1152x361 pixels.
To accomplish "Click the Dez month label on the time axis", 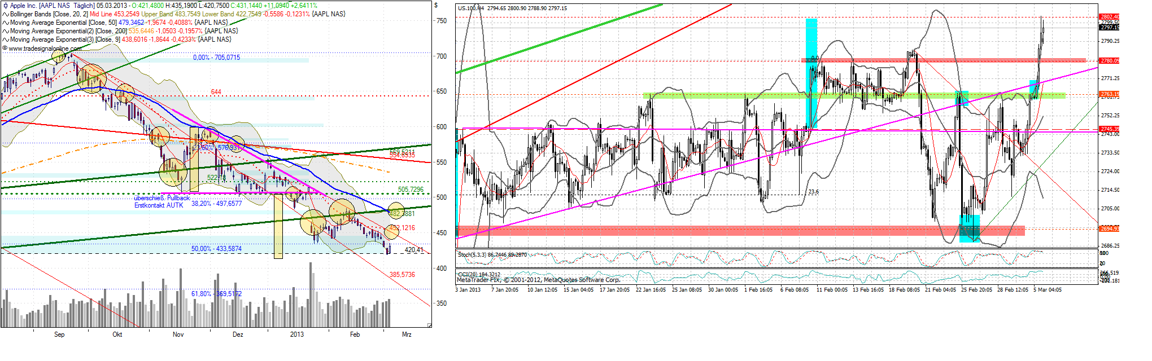I will [x=238, y=334].
